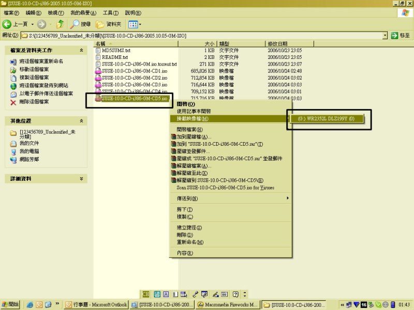Choose 使用記事本開啟 in the context menu
The height and width of the screenshot is (310, 414).
coord(230,111)
